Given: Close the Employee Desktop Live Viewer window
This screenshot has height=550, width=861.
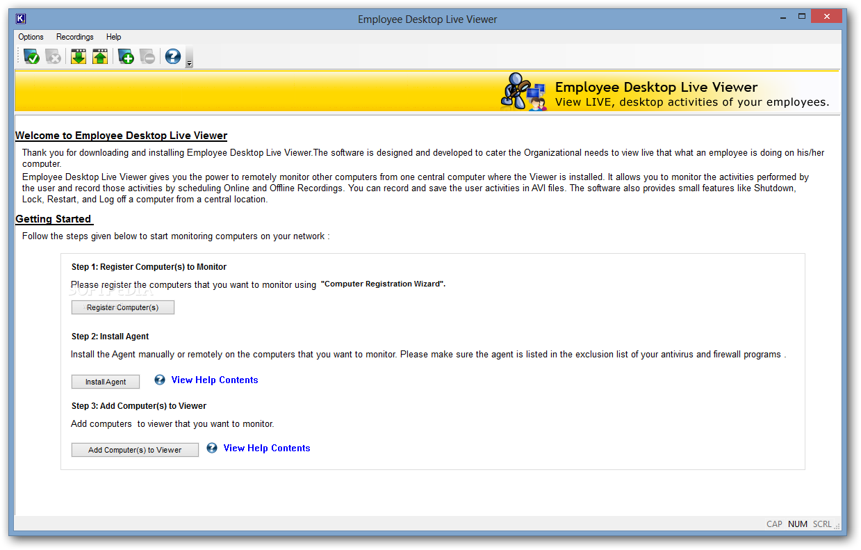Looking at the screenshot, I should point(827,15).
